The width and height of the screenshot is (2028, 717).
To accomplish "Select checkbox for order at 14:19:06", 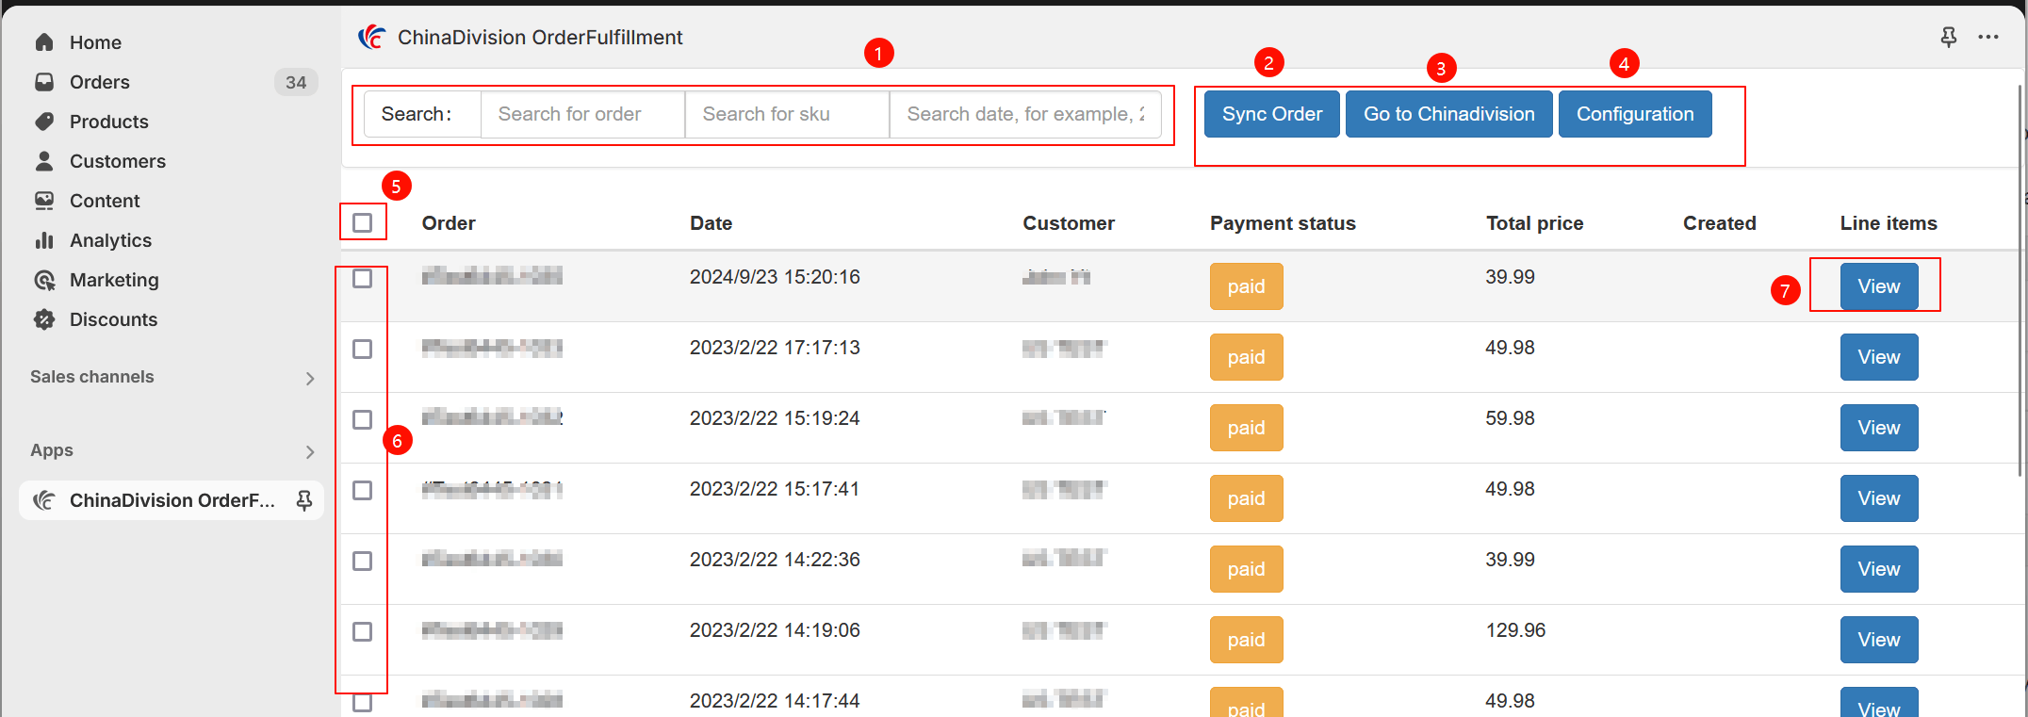I will pos(363,631).
